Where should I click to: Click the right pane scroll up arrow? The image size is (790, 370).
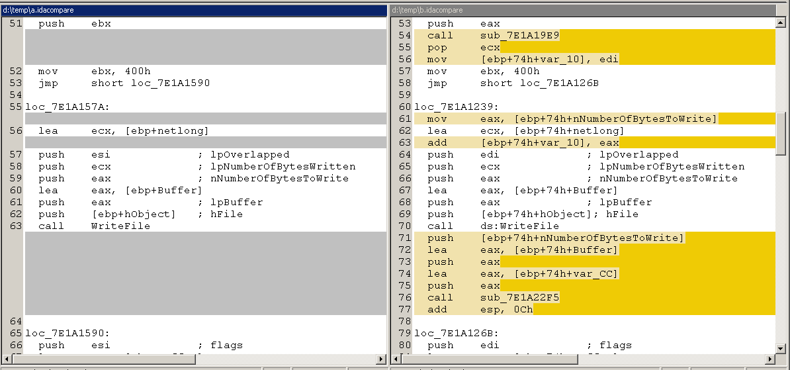[781, 23]
